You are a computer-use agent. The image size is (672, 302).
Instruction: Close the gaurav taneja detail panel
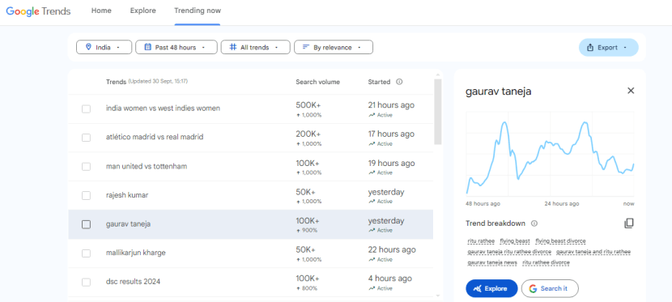[631, 91]
